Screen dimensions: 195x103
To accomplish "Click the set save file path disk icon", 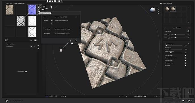I will pos(39,10).
